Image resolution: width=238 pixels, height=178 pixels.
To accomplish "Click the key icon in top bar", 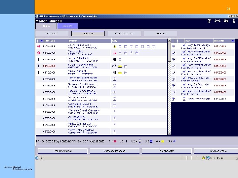I will pos(226,21).
